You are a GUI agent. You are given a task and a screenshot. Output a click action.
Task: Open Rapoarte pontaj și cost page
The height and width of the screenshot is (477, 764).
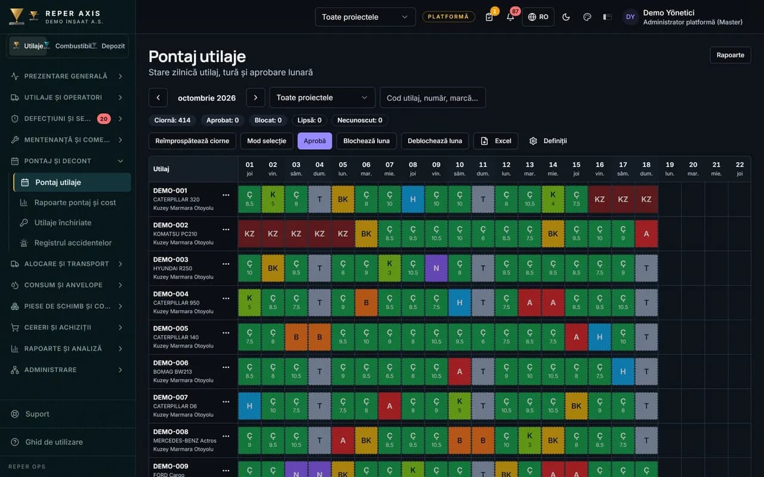tap(72, 202)
